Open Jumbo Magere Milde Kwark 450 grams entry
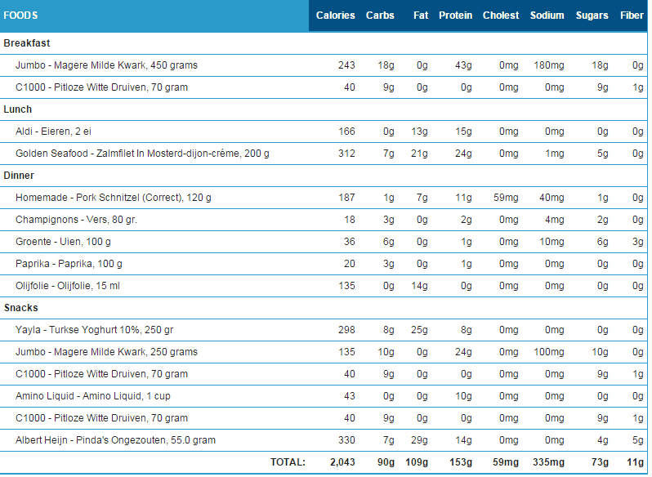The height and width of the screenshot is (477, 652). click(106, 65)
